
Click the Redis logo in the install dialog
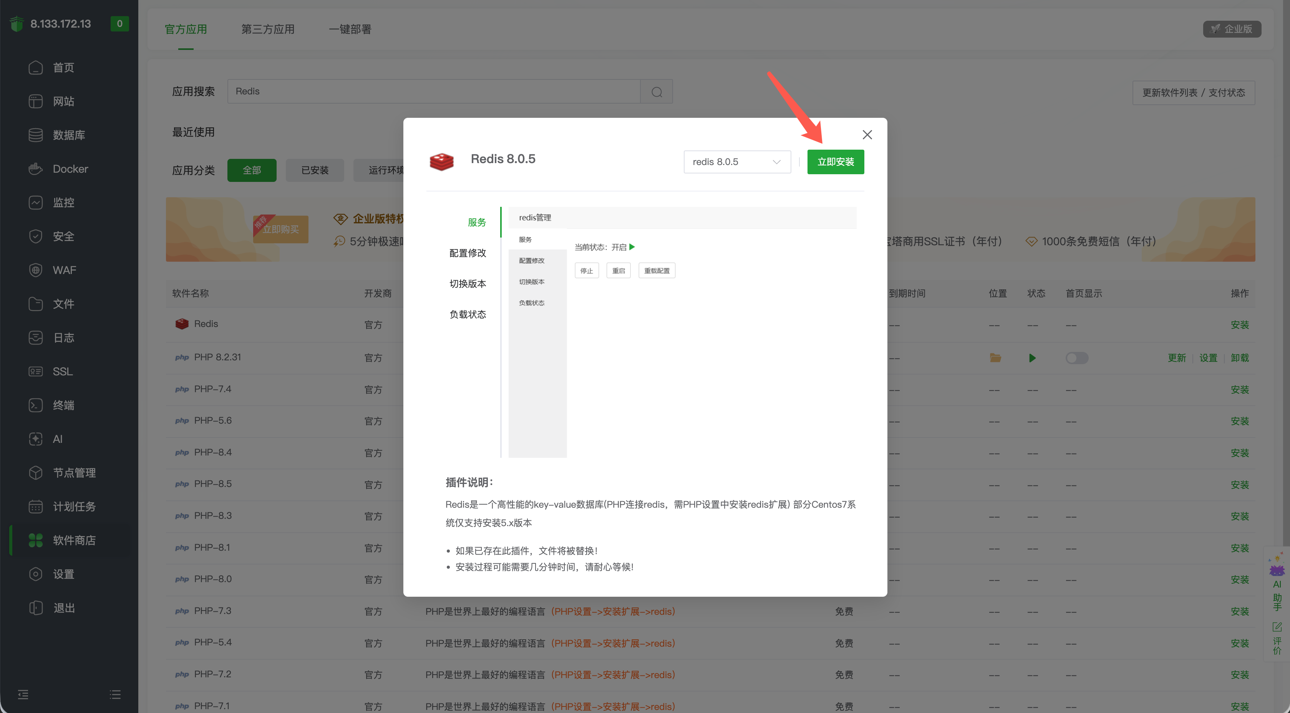442,162
